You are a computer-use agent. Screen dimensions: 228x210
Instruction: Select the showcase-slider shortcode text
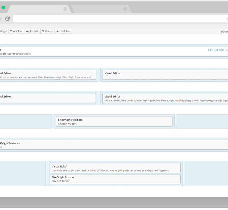15,54
